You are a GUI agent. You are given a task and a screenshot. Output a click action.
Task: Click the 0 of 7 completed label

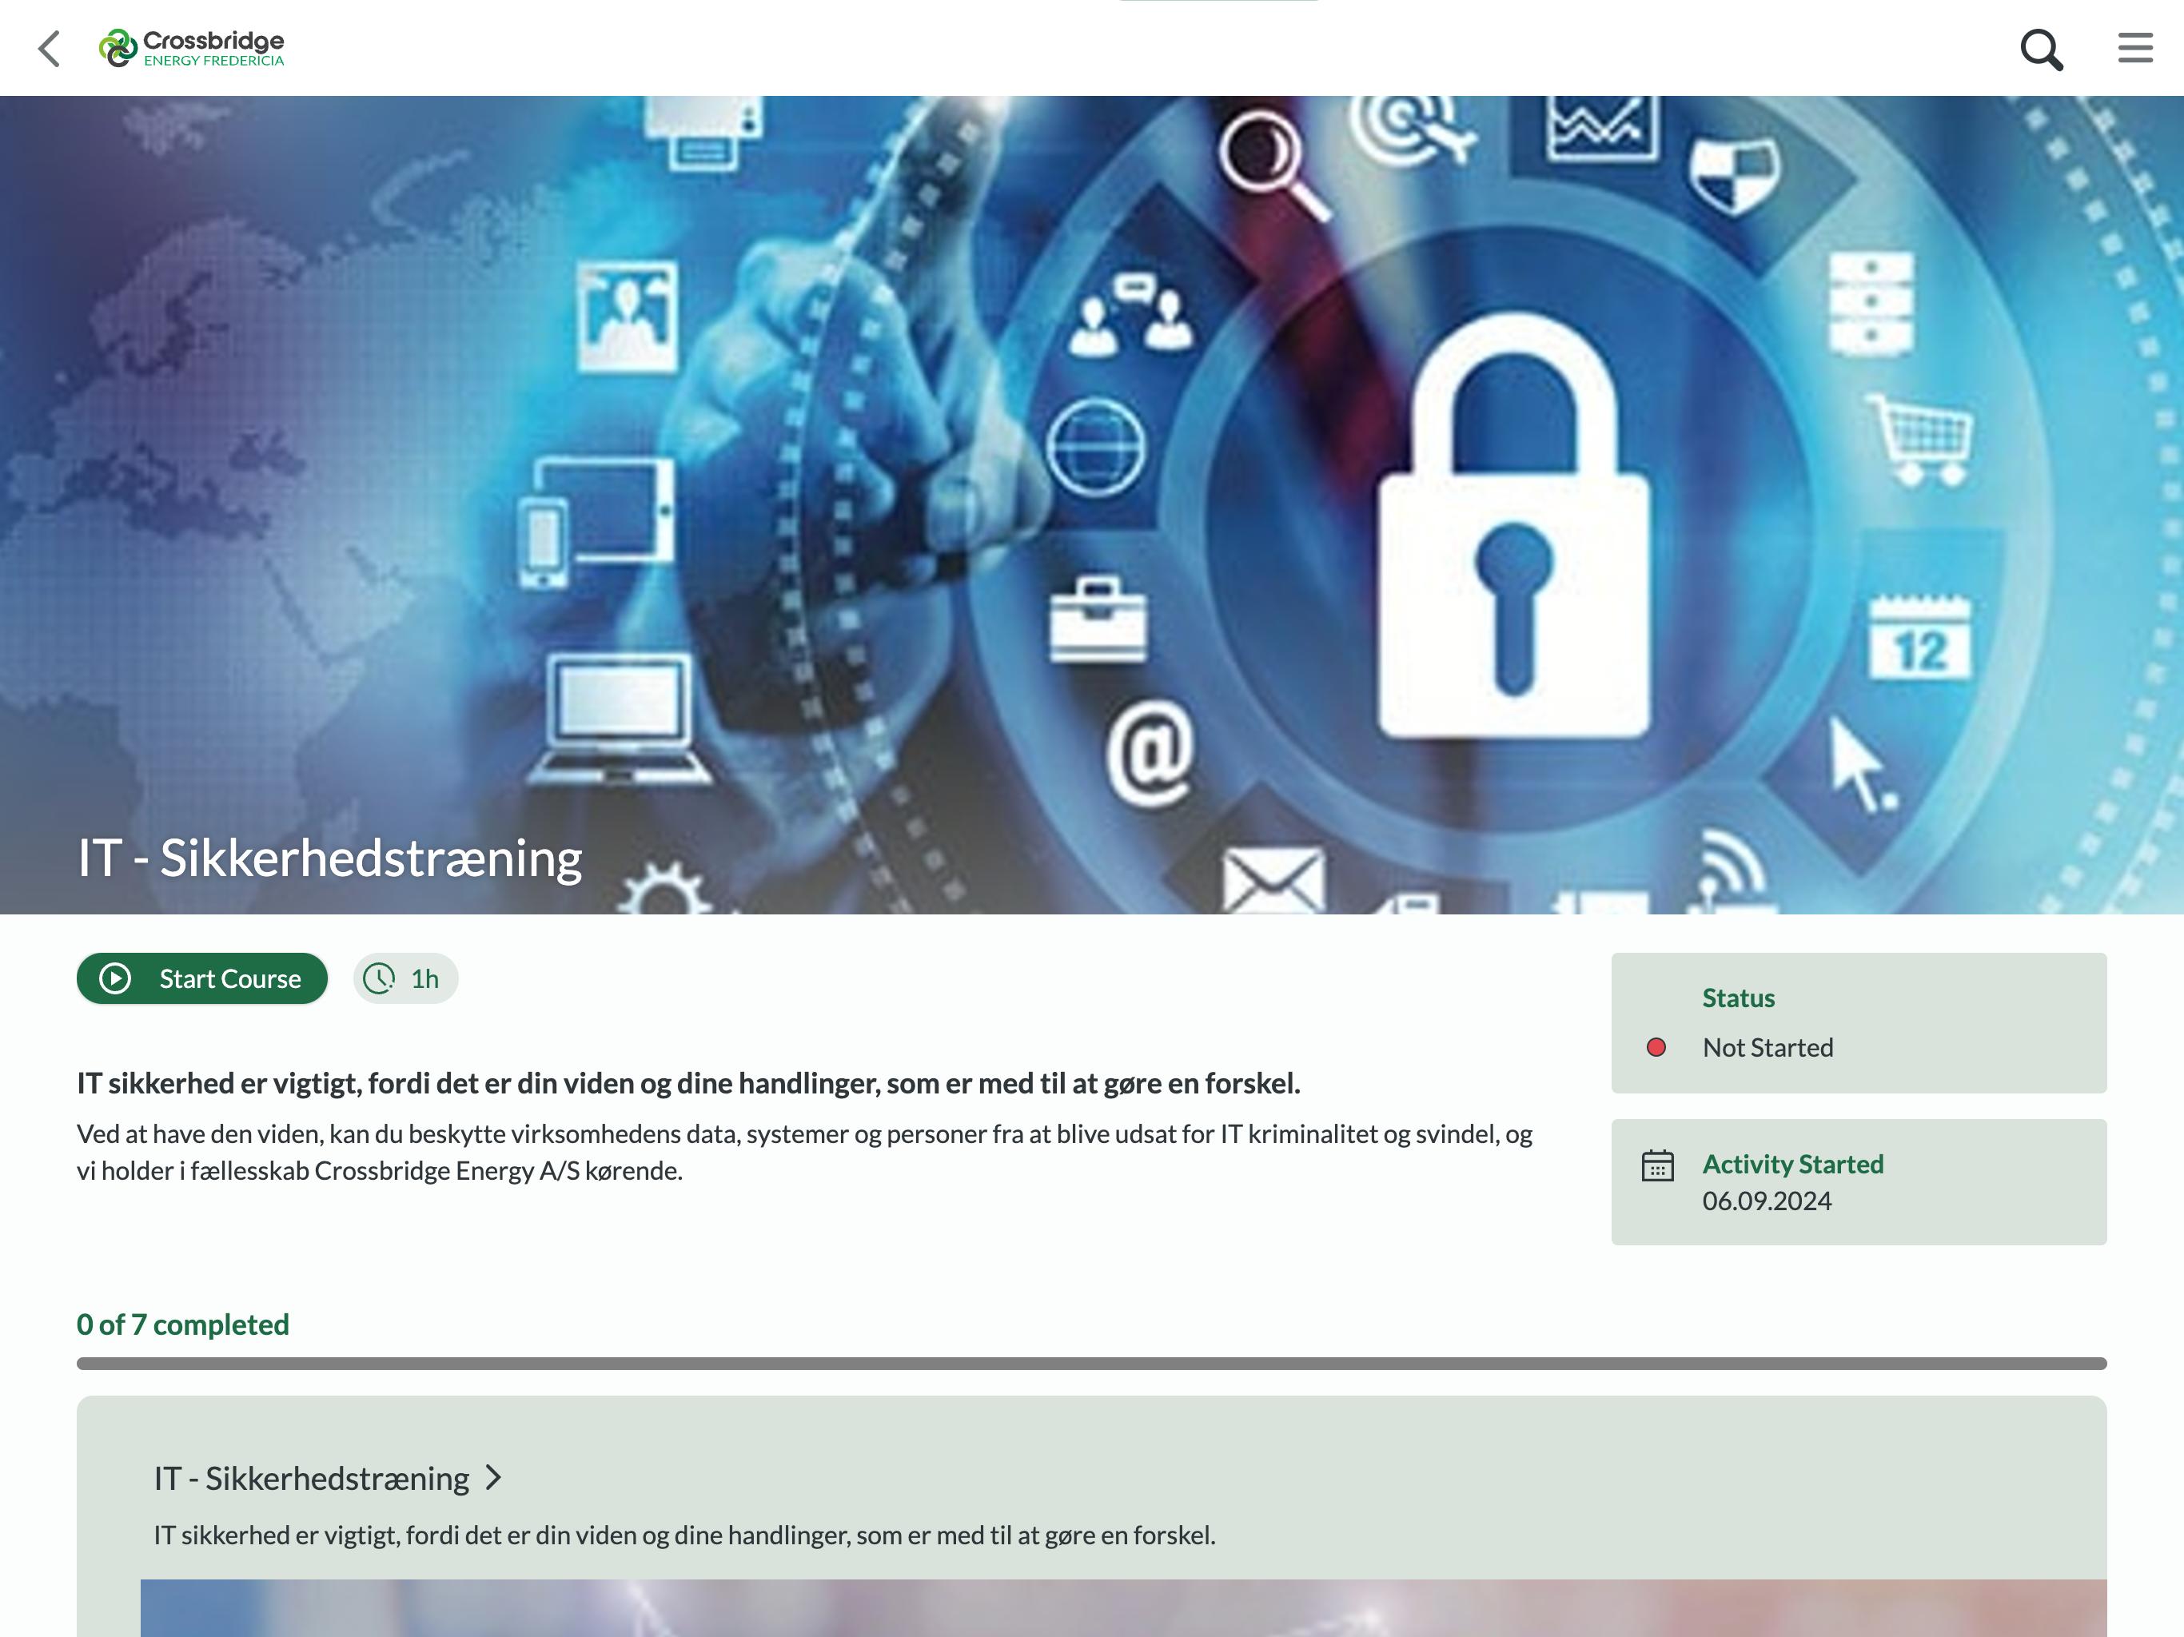[182, 1324]
